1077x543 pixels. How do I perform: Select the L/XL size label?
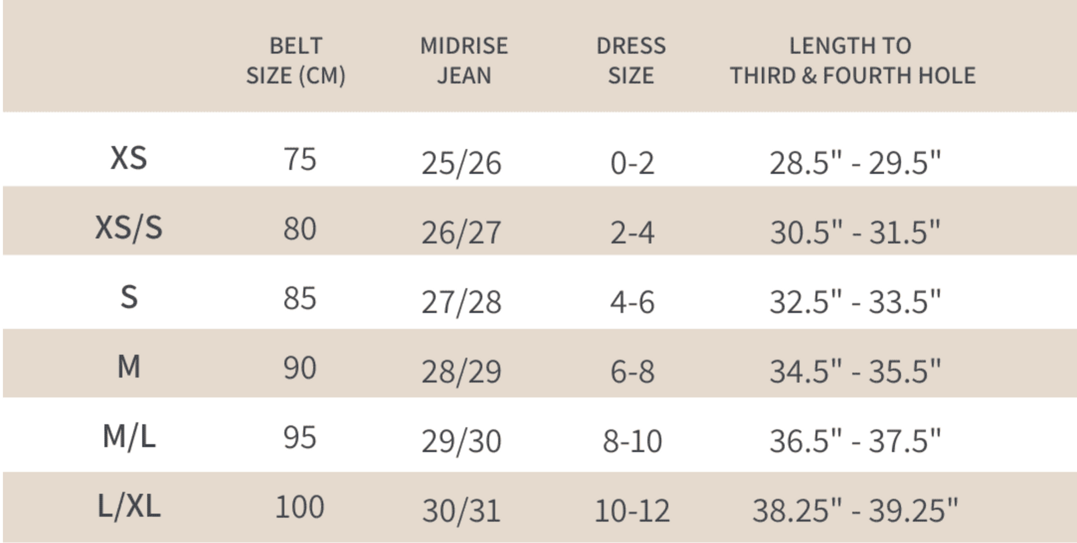[x=128, y=506]
